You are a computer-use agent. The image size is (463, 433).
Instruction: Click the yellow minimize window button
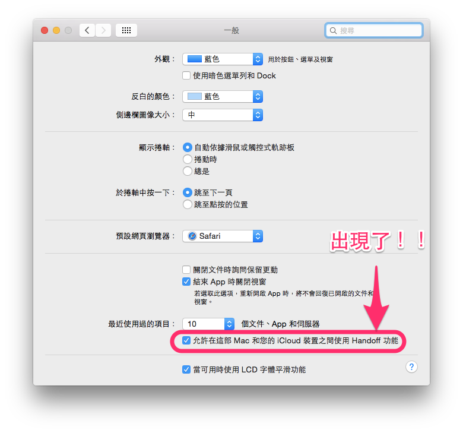(x=56, y=30)
